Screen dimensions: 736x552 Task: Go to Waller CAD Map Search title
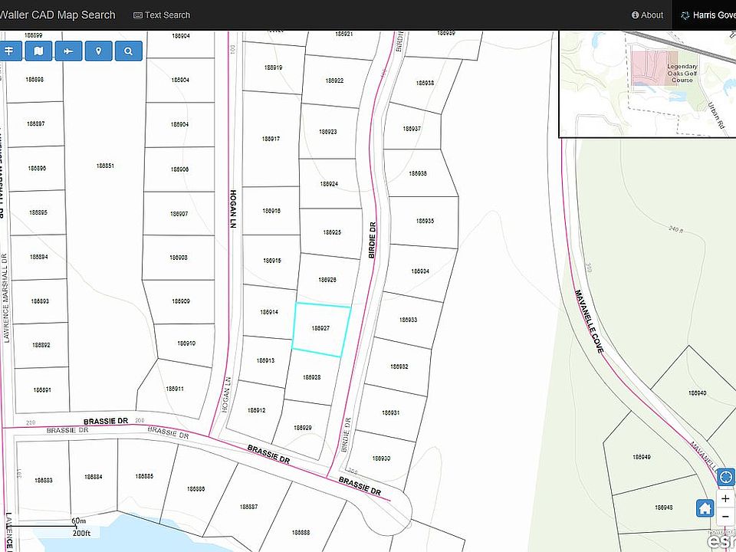[x=58, y=15]
